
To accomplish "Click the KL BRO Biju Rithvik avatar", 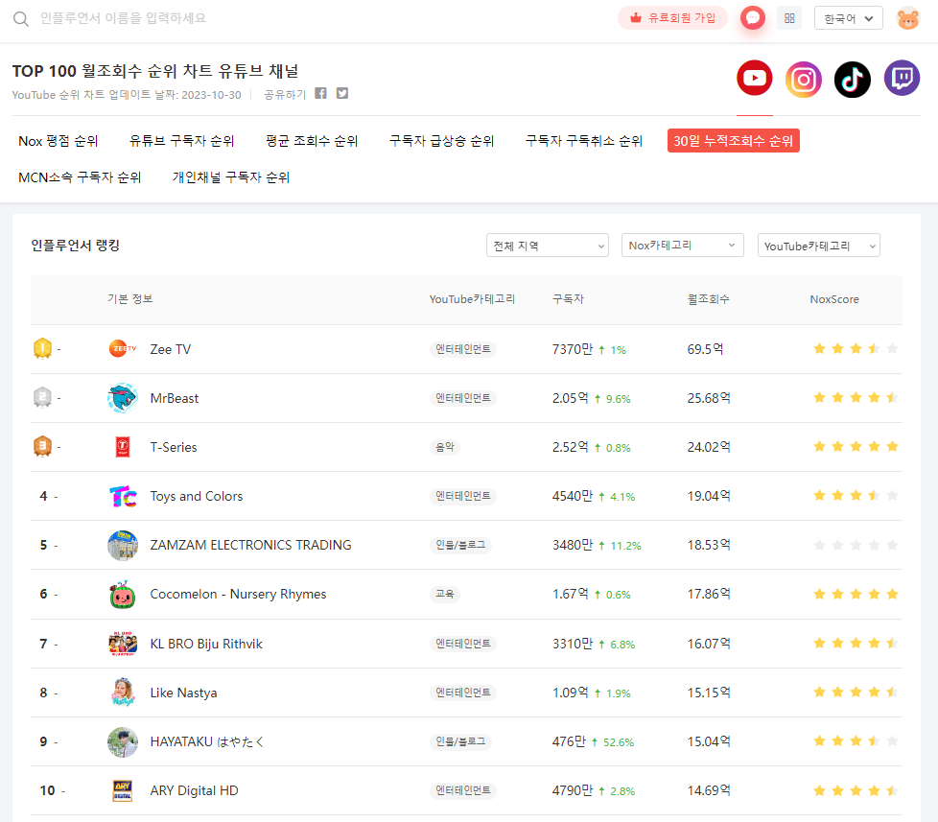I will coord(123,644).
